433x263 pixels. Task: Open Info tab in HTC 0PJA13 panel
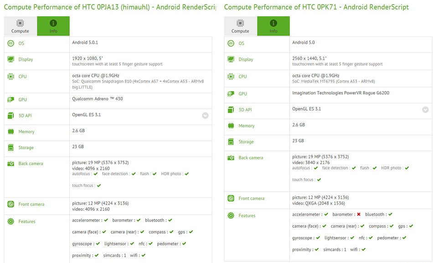coord(53,26)
